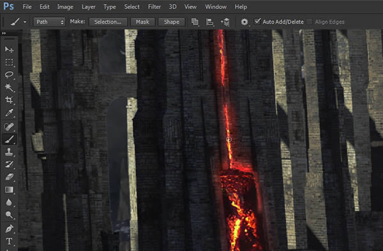The image size is (383, 251).
Task: Click the Photoshop Ps logo
Action: pos(8,6)
